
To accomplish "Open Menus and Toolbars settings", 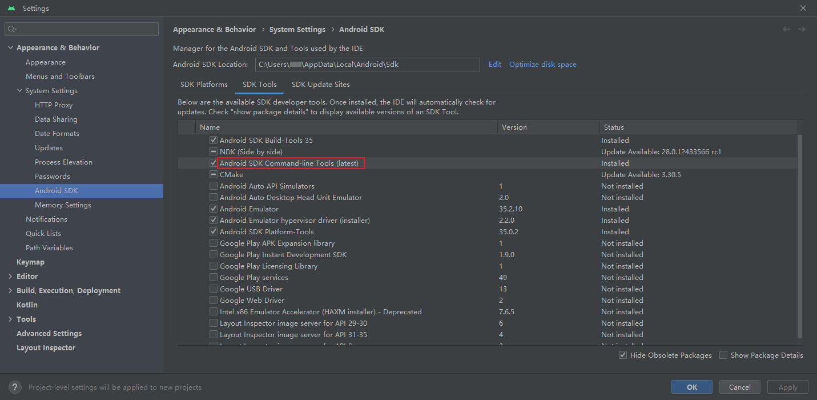I will point(60,76).
